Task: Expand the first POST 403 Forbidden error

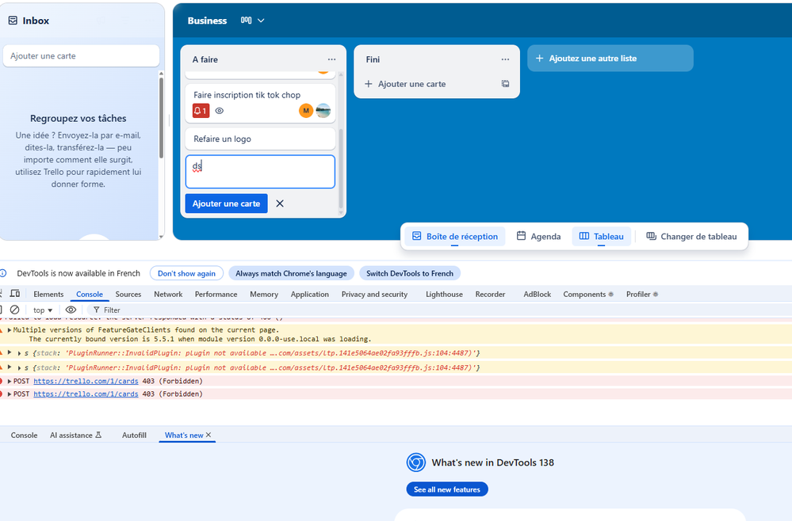Action: tap(9, 382)
